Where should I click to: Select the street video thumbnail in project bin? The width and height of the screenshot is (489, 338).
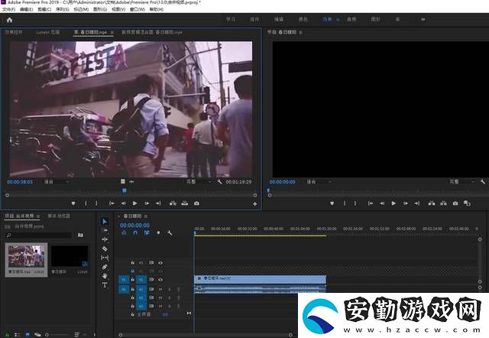27,260
